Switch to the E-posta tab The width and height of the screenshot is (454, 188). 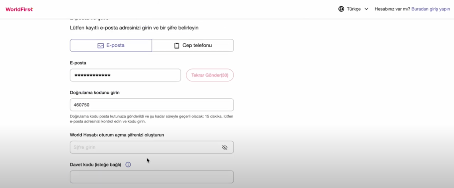point(111,45)
